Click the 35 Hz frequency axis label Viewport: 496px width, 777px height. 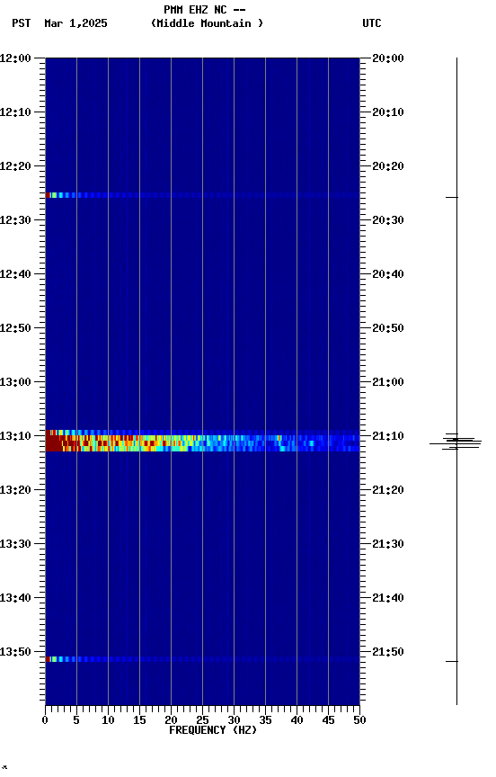(265, 720)
